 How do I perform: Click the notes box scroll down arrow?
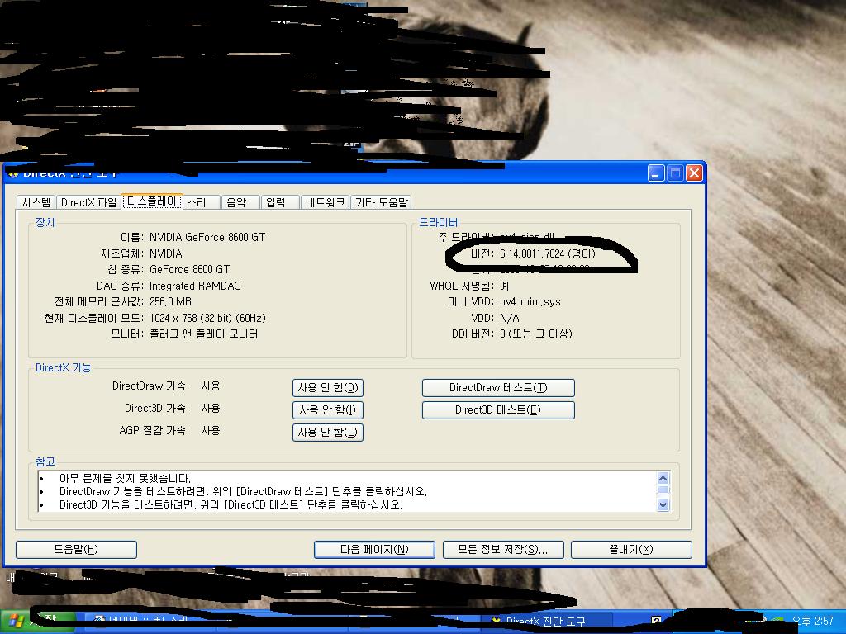(x=663, y=504)
